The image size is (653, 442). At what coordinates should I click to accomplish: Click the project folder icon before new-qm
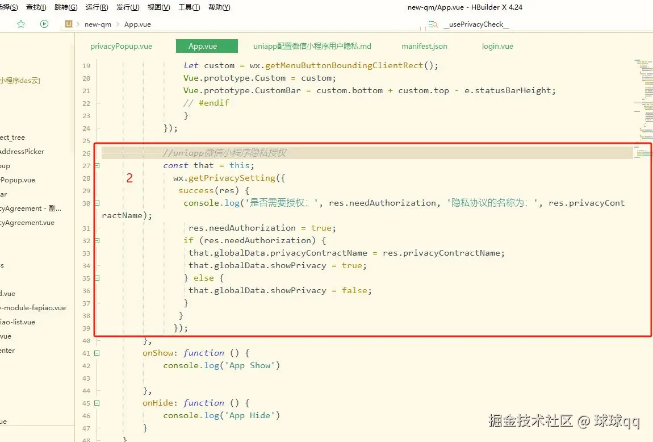pos(69,24)
